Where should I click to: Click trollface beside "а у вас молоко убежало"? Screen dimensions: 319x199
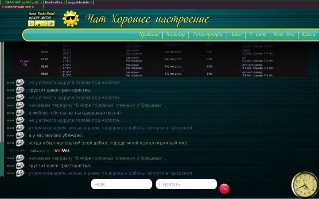[x=20, y=135]
